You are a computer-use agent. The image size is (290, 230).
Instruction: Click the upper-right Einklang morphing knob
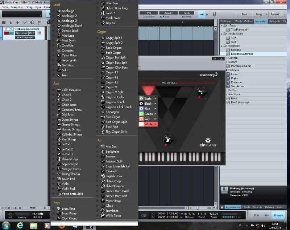click(x=202, y=92)
